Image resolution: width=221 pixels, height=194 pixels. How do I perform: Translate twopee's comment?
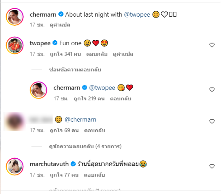pos(123,54)
